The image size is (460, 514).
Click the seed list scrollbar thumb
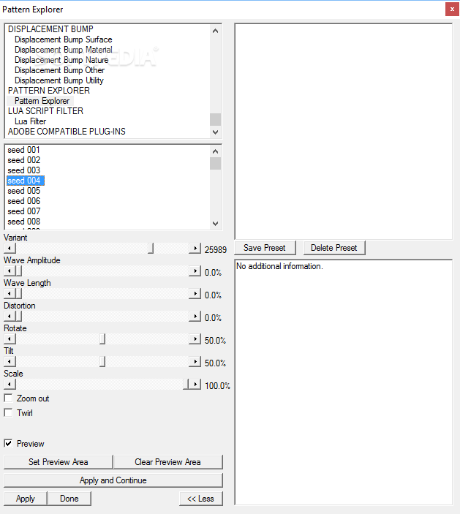coord(215,163)
